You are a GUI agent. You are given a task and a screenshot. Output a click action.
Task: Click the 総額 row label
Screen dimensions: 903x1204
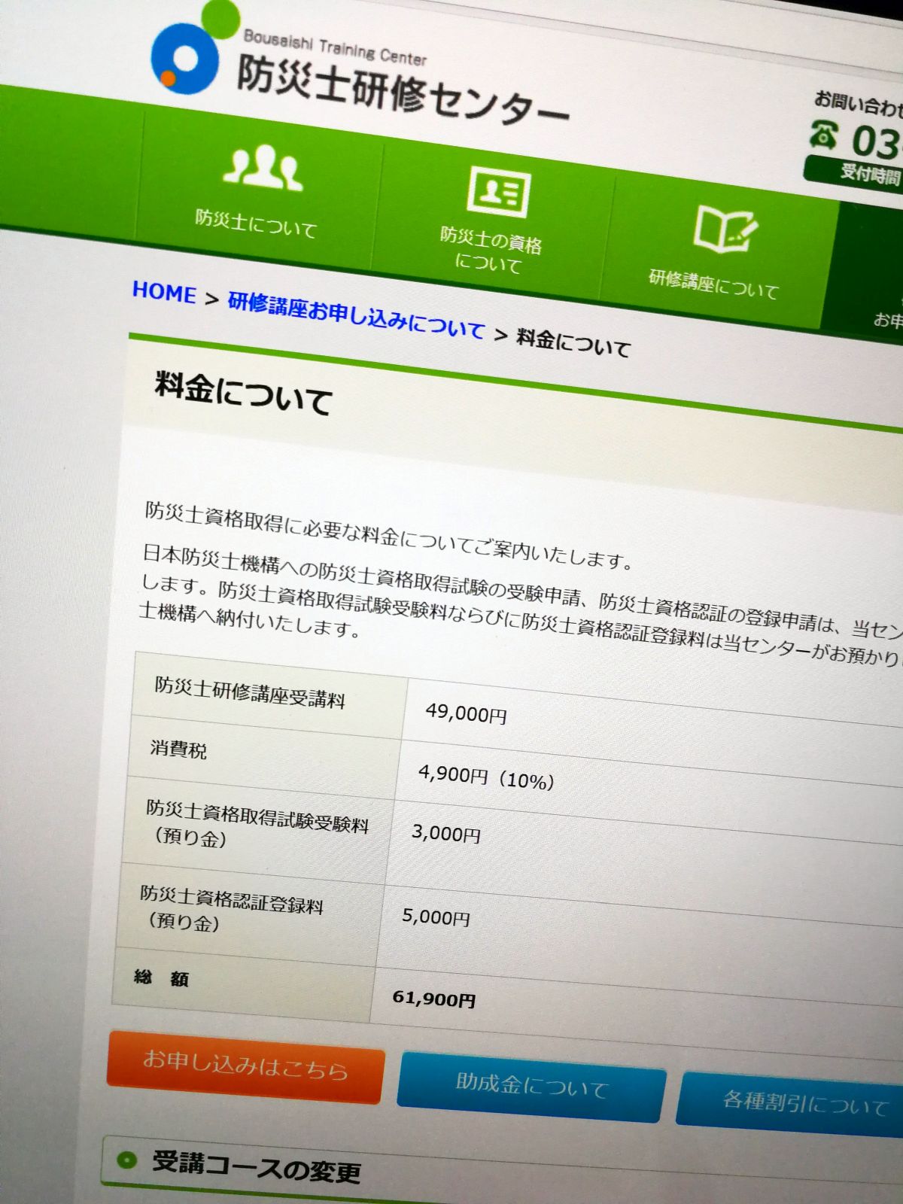(161, 977)
